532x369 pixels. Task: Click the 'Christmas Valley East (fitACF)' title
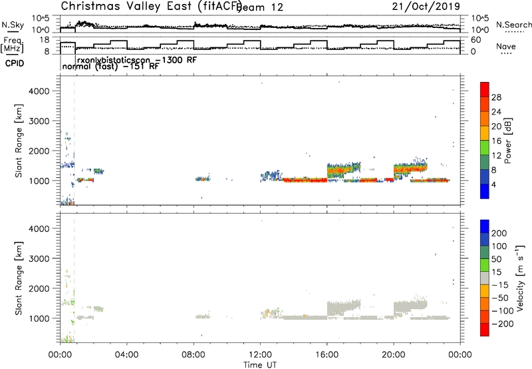(152, 6)
